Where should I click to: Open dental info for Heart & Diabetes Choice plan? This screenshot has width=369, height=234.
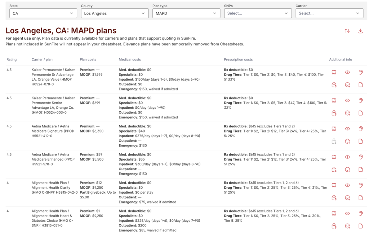(x=334, y=213)
